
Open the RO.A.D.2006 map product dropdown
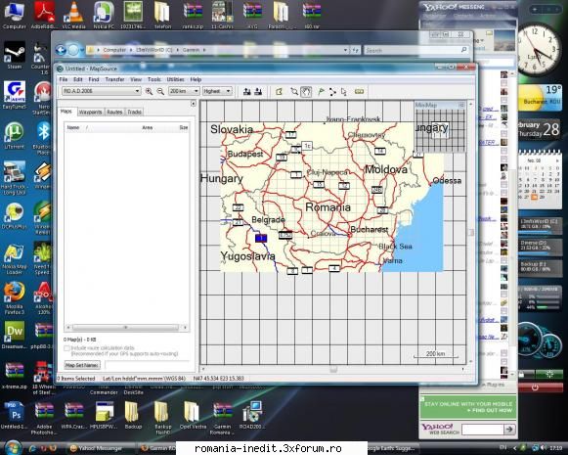coord(101,91)
